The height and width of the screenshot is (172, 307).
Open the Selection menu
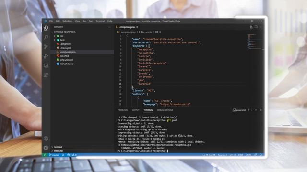67,21
